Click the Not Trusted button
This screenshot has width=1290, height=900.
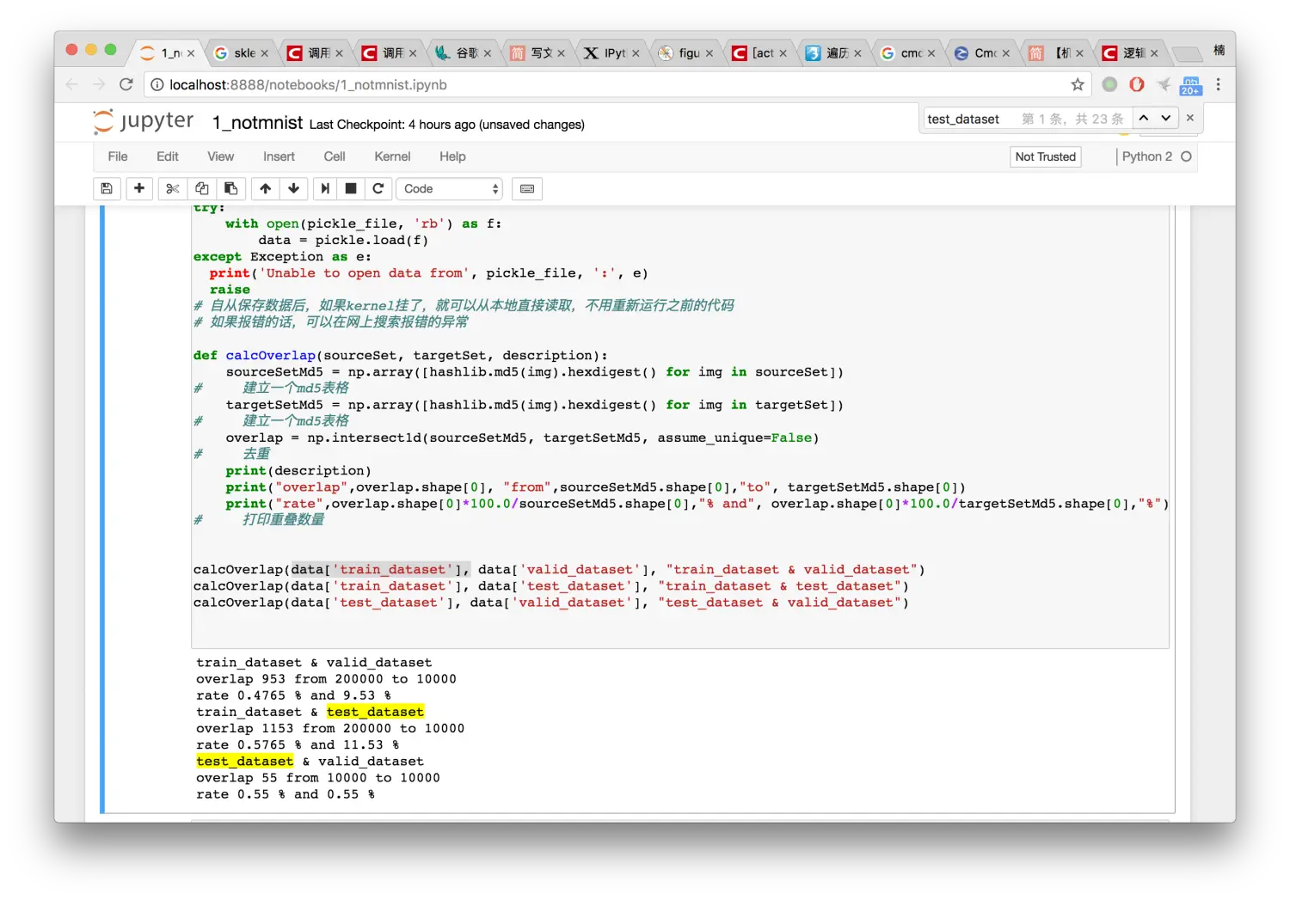[x=1045, y=156]
